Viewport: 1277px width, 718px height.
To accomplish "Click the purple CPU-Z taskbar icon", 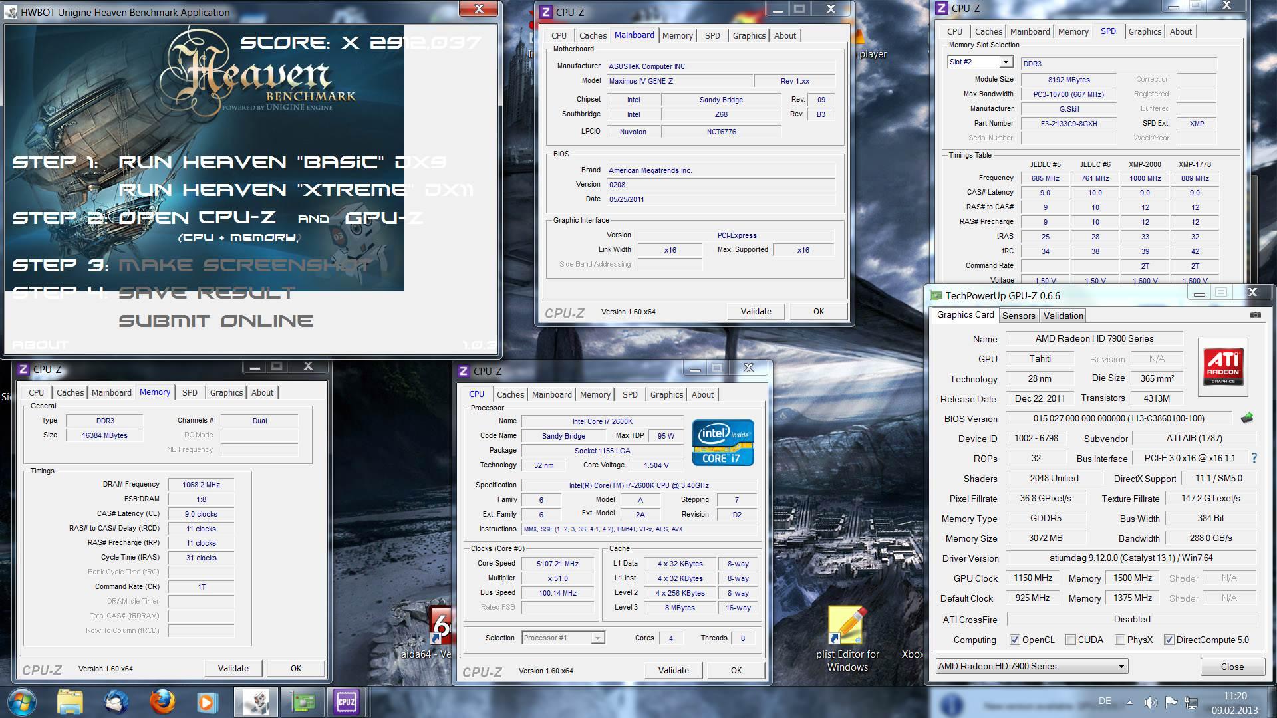I will coord(347,702).
